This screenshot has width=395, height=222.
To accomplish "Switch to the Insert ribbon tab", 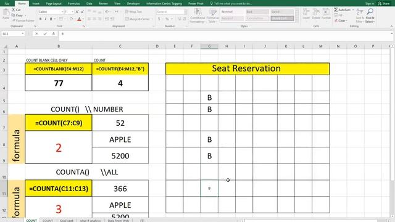I will 36,4.
